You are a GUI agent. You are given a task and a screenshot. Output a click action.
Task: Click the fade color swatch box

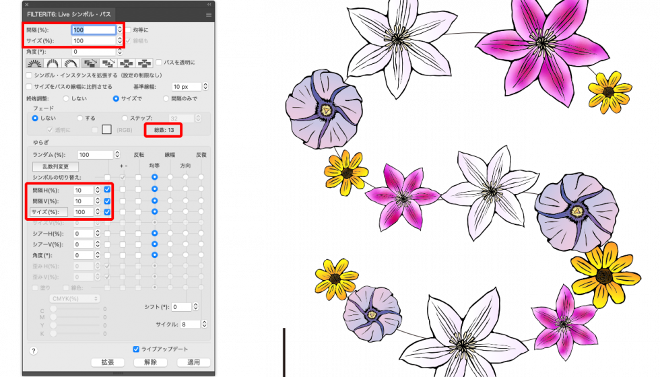point(106,129)
